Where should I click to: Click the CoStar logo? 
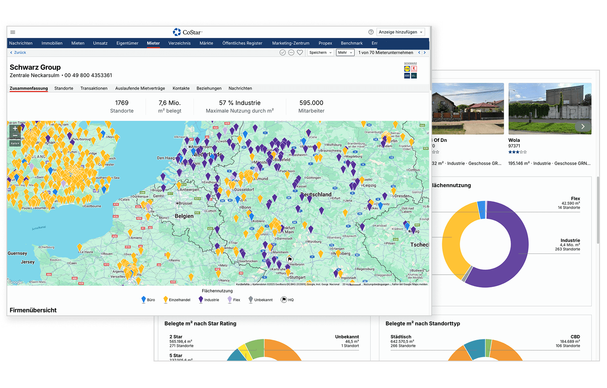187,32
